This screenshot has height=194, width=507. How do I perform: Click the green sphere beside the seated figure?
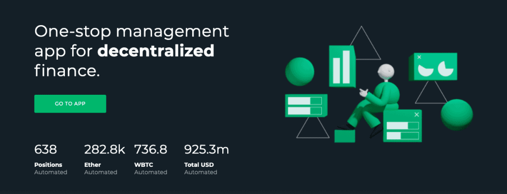pos(457,115)
